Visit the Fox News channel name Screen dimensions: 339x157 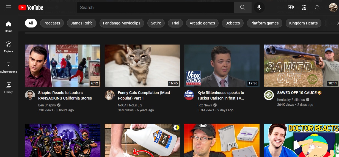(205, 105)
